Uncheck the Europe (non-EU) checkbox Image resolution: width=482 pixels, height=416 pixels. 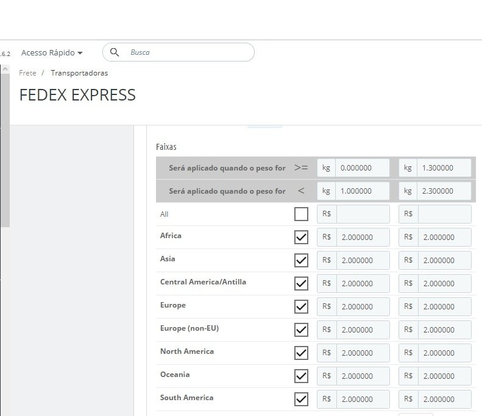[x=301, y=330]
